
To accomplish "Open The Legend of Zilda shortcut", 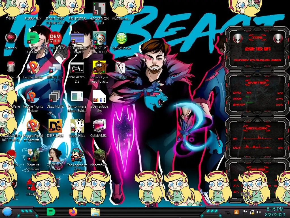I will [77, 160].
